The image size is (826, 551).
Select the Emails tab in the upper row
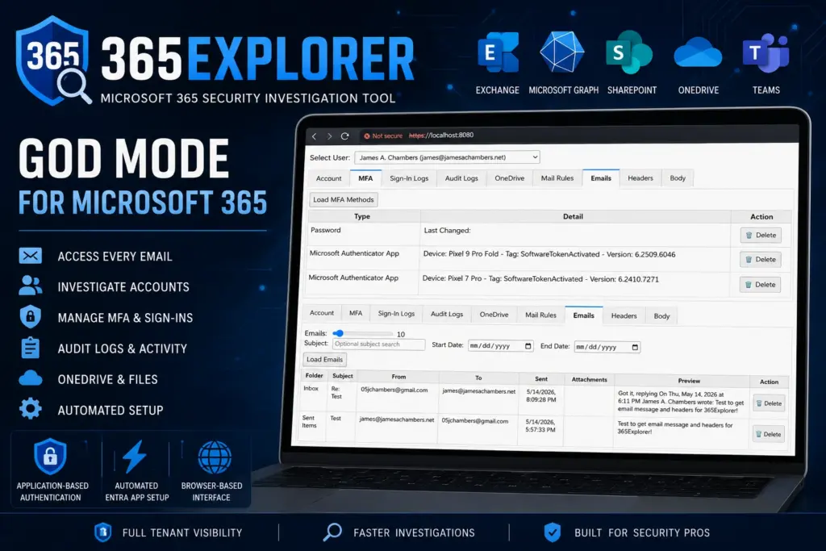(x=601, y=178)
